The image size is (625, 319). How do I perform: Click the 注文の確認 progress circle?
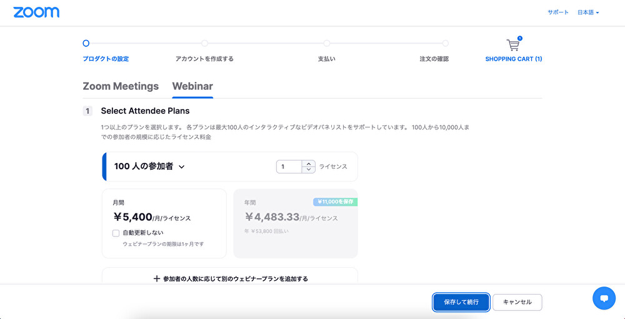(x=445, y=43)
